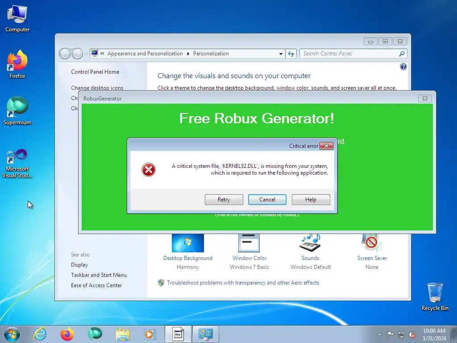Image resolution: width=457 pixels, height=343 pixels.
Task: Switch to RobuxGenerator app in taskbar
Action: [178, 334]
